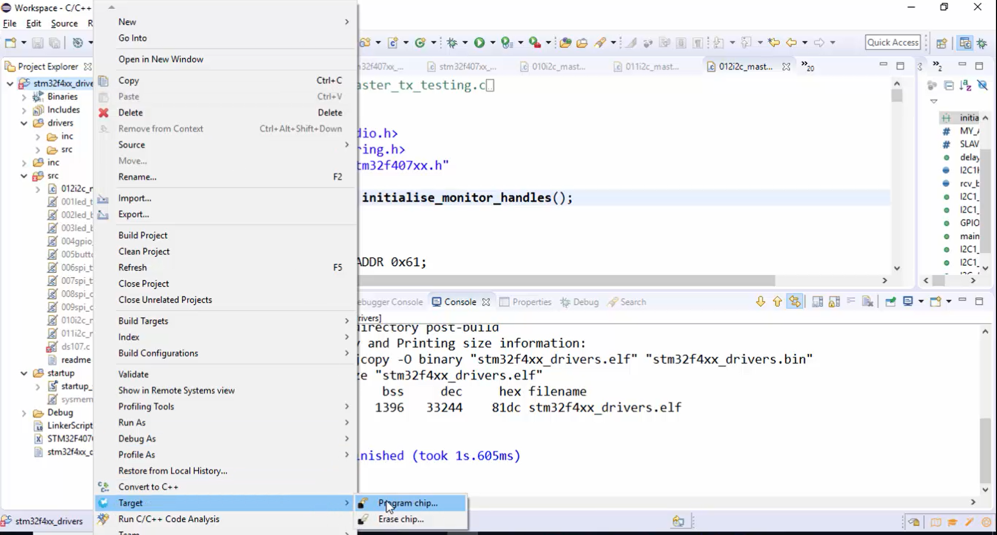Click the Display Selected Console monitor icon
Viewport: 997px width, 535px height.
908,302
